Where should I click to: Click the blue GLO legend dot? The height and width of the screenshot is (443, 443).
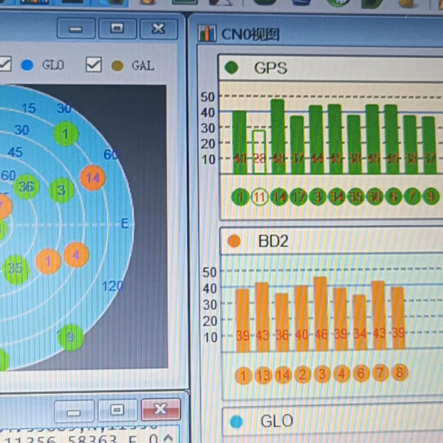(x=28, y=65)
